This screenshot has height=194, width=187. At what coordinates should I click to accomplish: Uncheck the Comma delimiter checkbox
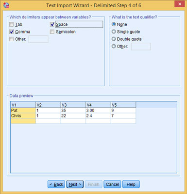[x=11, y=32]
